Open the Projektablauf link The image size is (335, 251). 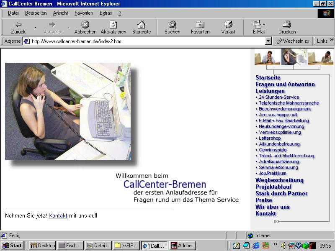coord(273,187)
